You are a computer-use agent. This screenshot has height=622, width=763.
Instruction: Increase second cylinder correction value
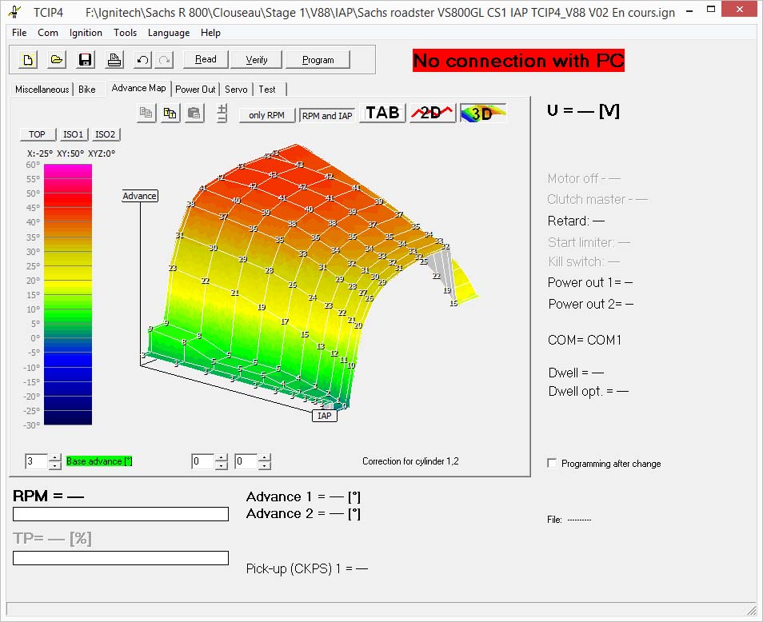click(x=265, y=457)
